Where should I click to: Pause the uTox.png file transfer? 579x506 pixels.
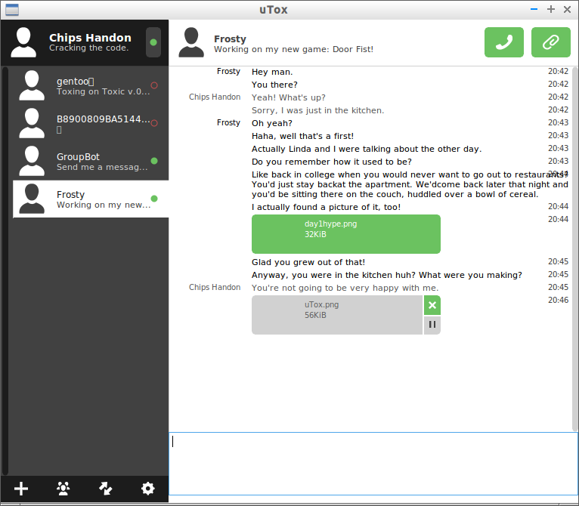click(432, 325)
